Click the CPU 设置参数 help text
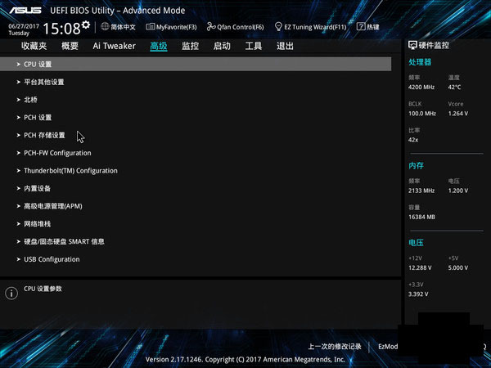Viewport: 491px width, 368px height. tap(43, 289)
